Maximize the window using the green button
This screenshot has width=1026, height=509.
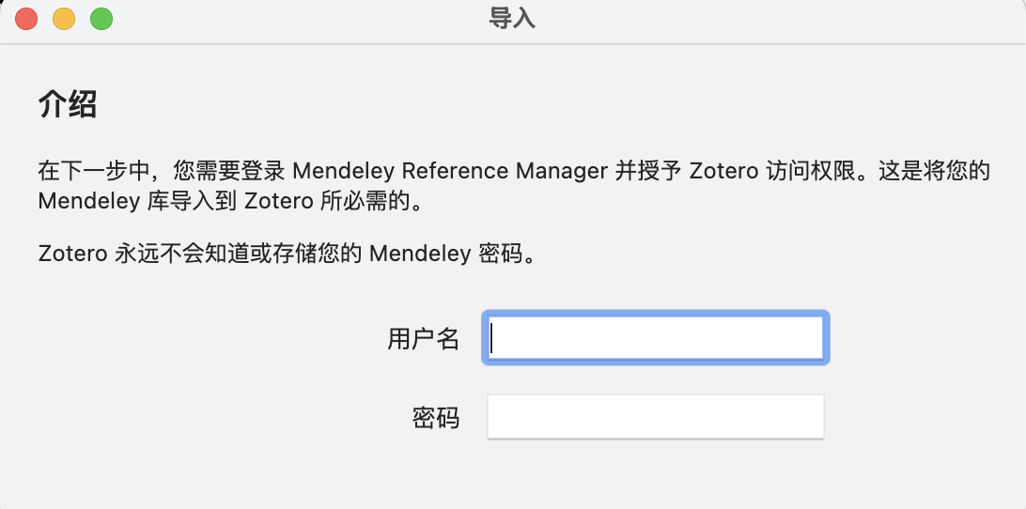(x=101, y=19)
